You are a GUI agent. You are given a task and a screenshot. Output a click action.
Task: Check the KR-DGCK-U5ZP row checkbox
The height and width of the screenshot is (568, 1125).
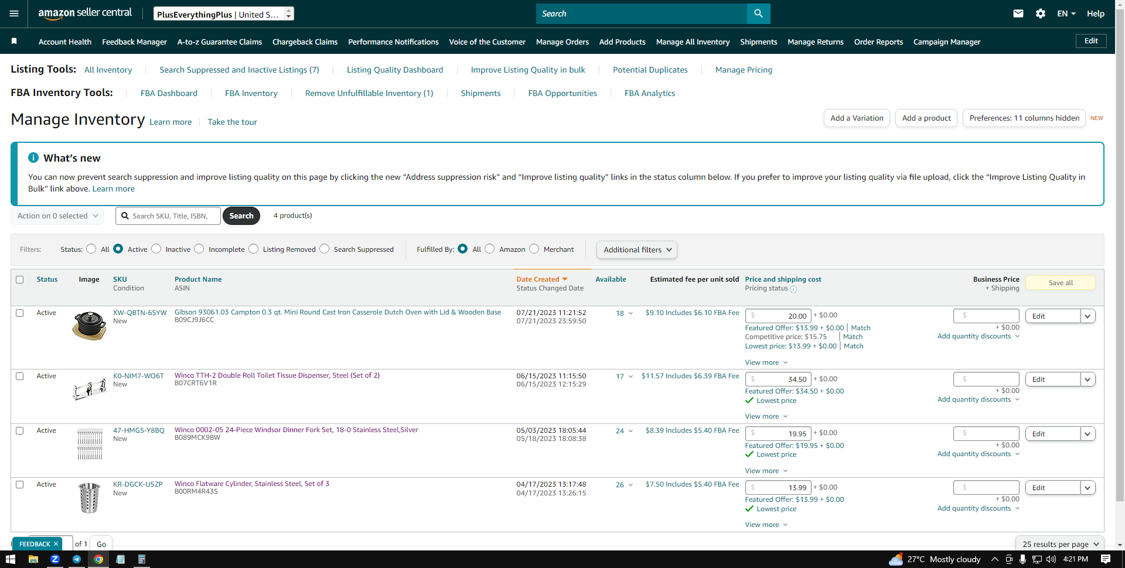click(20, 484)
